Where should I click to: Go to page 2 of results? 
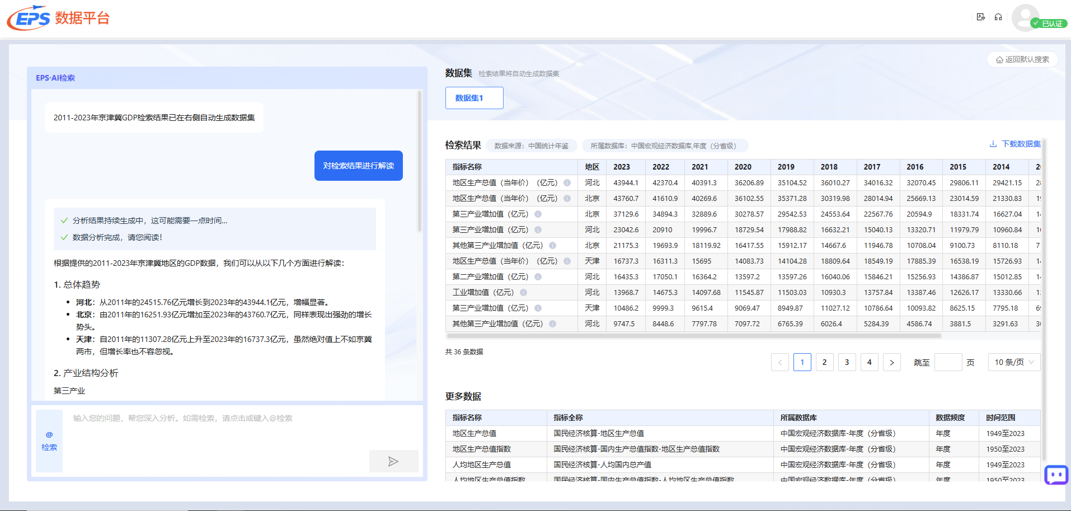(825, 362)
